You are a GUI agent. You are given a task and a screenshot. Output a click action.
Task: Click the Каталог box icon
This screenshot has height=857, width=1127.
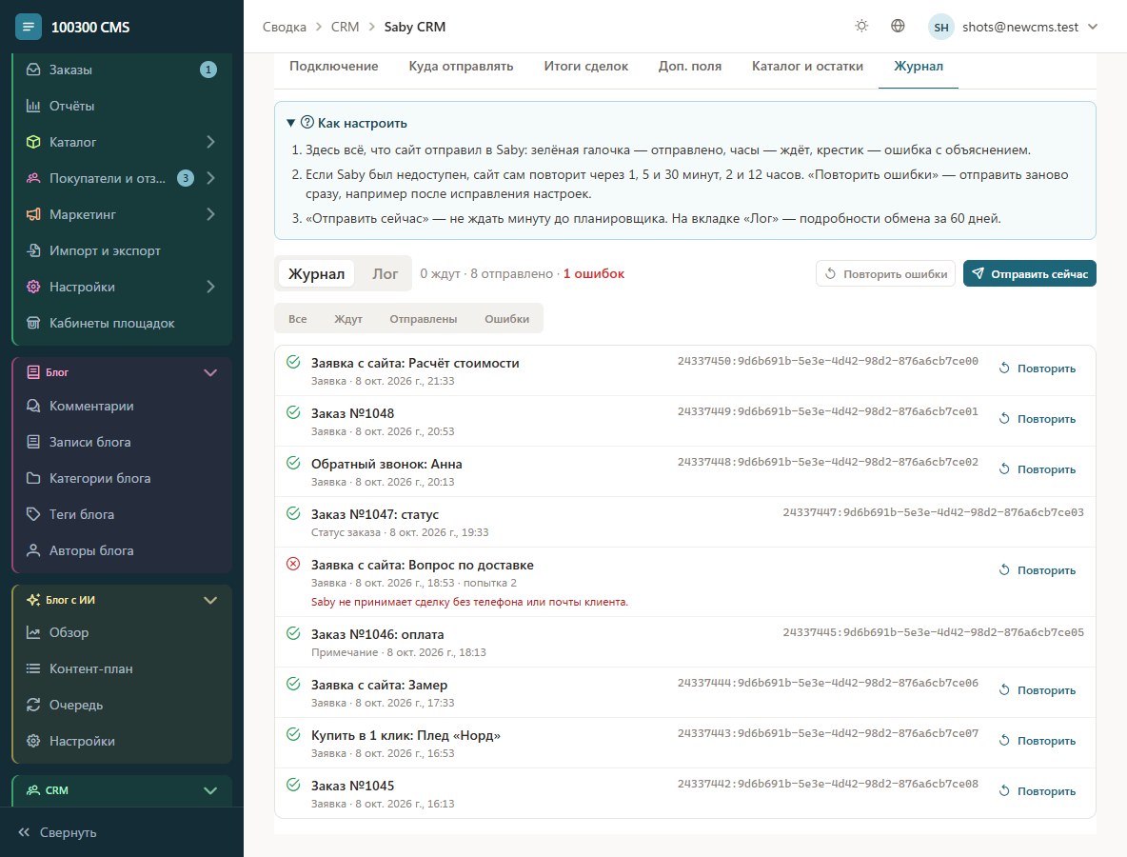pos(33,142)
